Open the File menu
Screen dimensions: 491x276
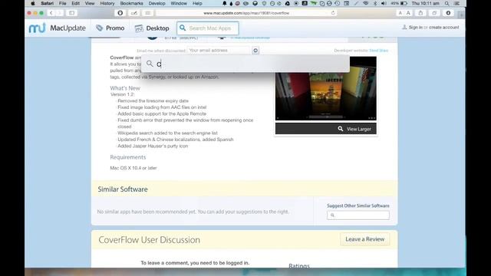click(63, 3)
